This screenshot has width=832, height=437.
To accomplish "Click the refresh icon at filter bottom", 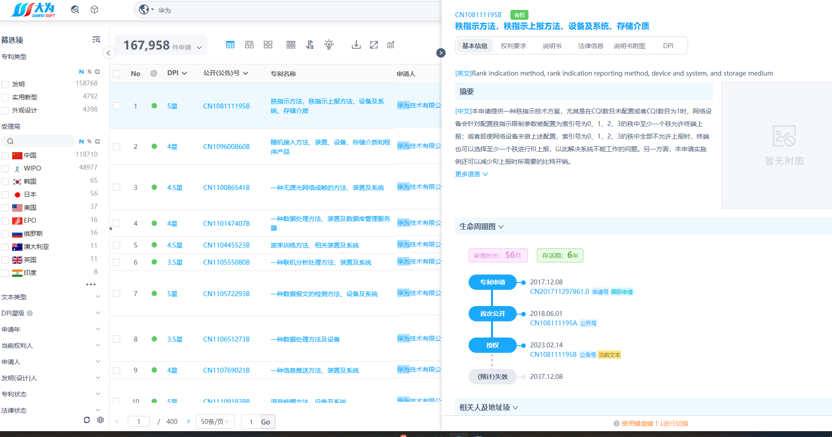I will [87, 420].
